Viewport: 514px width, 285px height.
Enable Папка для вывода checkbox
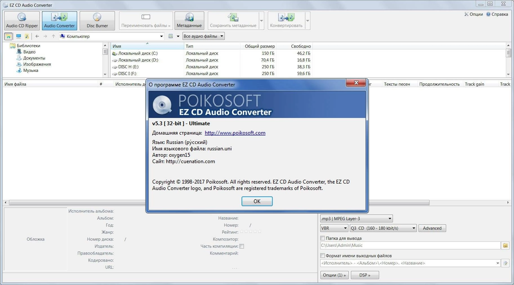pyautogui.click(x=323, y=238)
